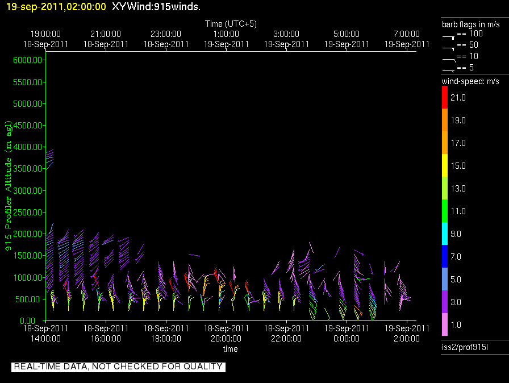This screenshot has width=509, height=383.
Task: Pick the dark blue 7.0 wind-speed color
Action: [445, 257]
